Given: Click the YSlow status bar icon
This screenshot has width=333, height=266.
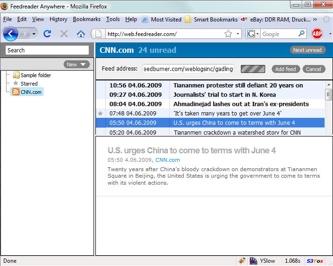Looking at the screenshot, I should point(262,261).
